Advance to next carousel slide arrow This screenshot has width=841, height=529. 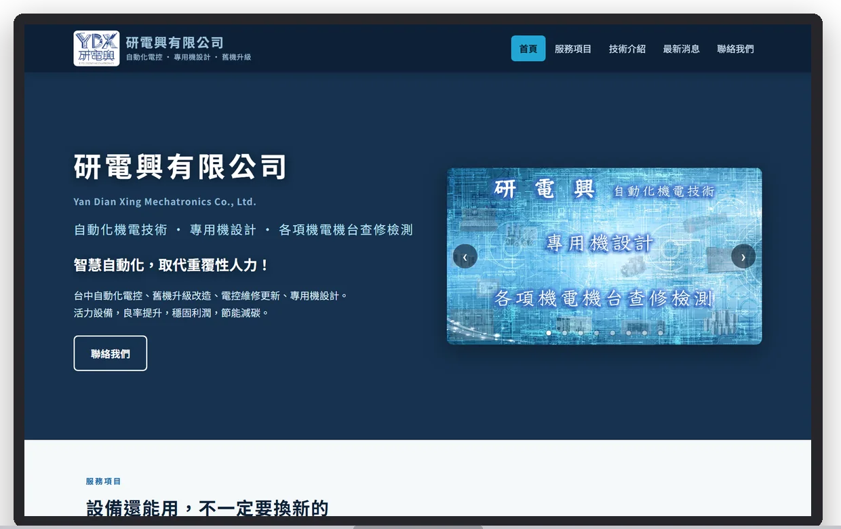(743, 256)
